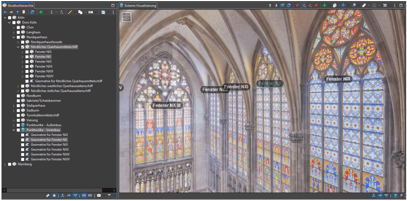
Task: Expand the Langhaus node
Action: (x=14, y=32)
